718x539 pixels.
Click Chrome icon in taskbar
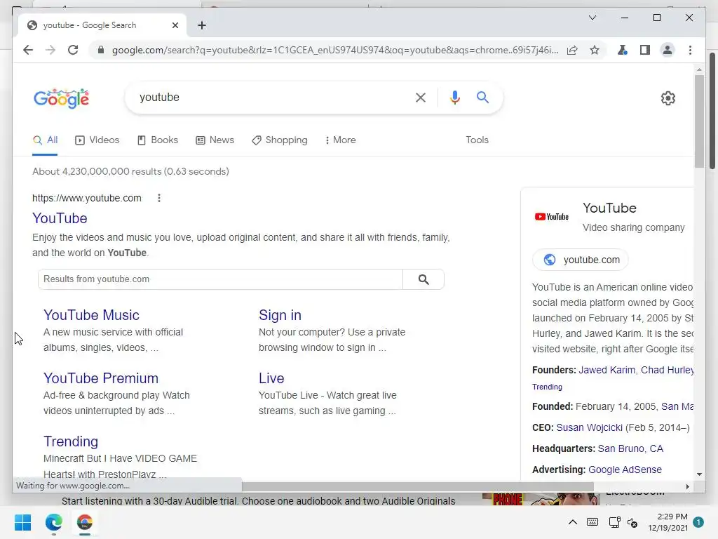click(85, 522)
